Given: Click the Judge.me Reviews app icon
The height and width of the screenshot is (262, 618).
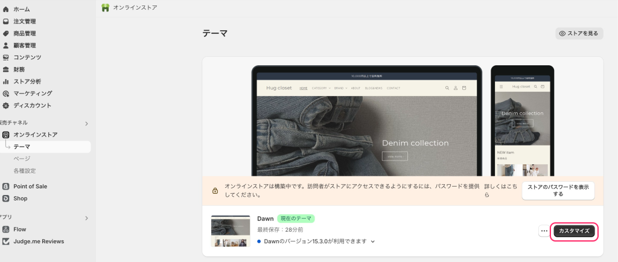Looking at the screenshot, I should click(6, 241).
